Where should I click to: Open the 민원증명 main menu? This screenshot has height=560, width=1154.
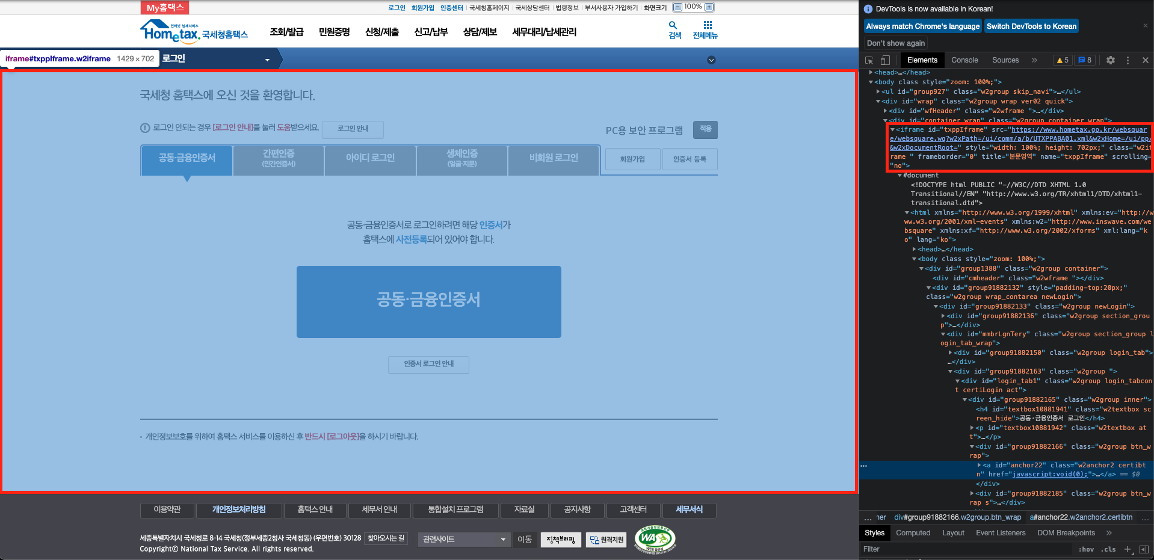pos(335,32)
